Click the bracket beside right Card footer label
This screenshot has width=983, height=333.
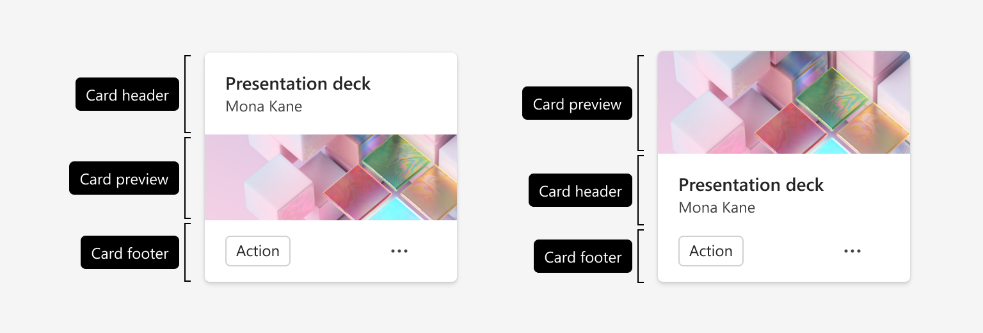641,256
